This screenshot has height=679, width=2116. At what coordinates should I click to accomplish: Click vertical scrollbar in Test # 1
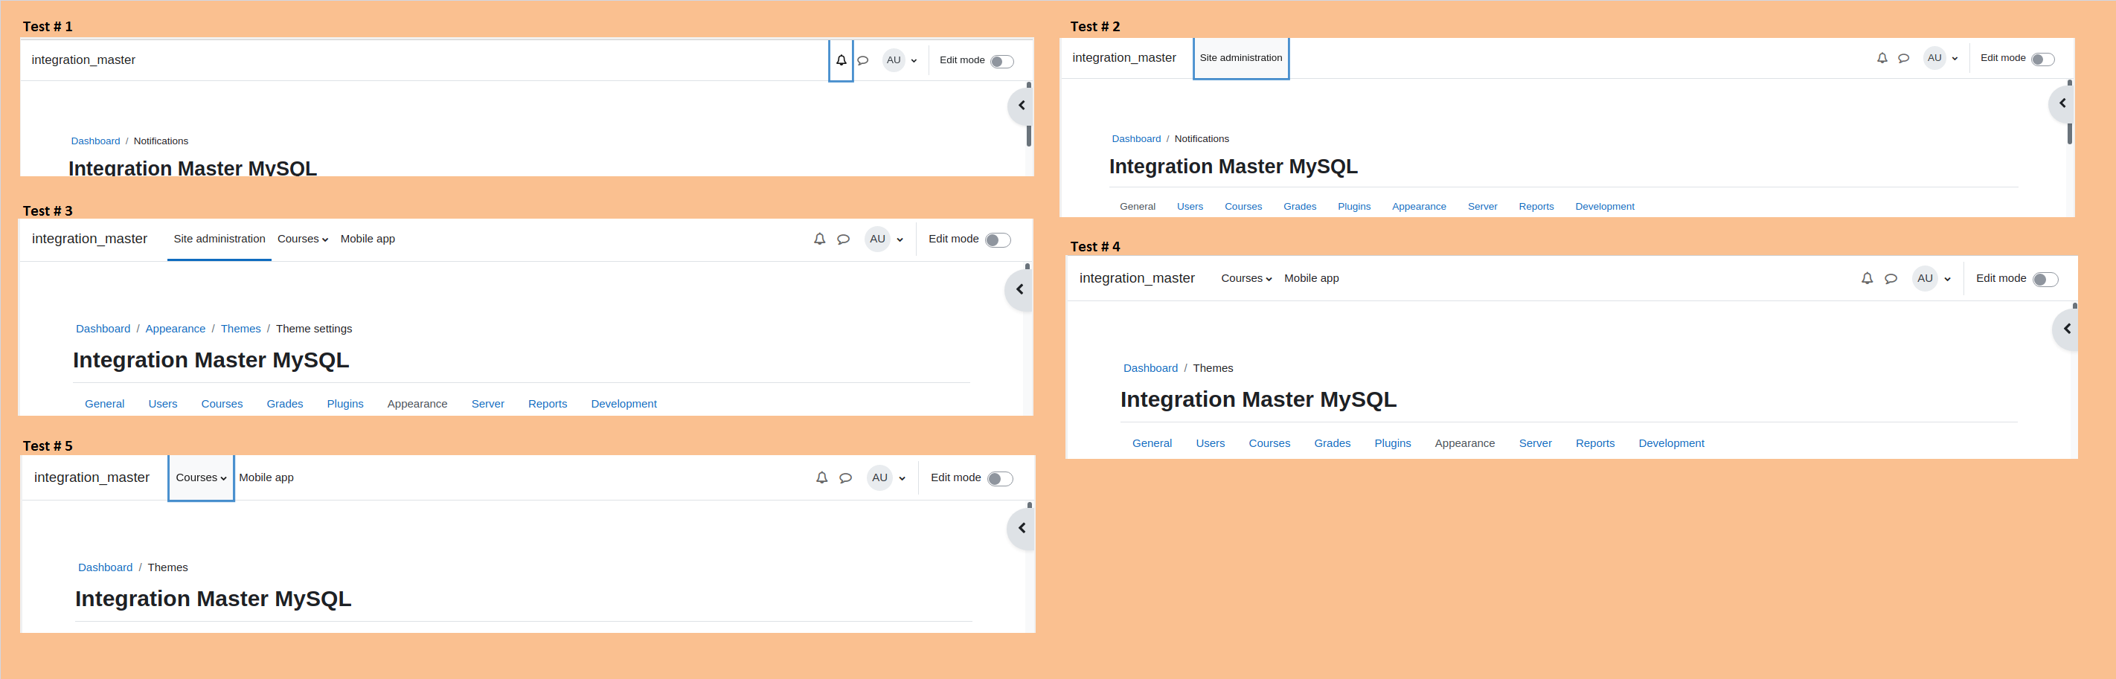[1028, 115]
